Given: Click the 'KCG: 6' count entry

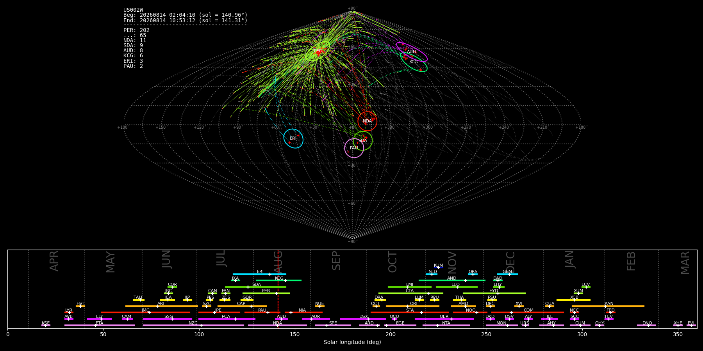Looking at the screenshot, I should click(133, 56).
